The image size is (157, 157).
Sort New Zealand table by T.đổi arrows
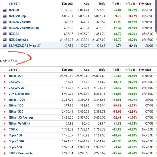[121, 4]
